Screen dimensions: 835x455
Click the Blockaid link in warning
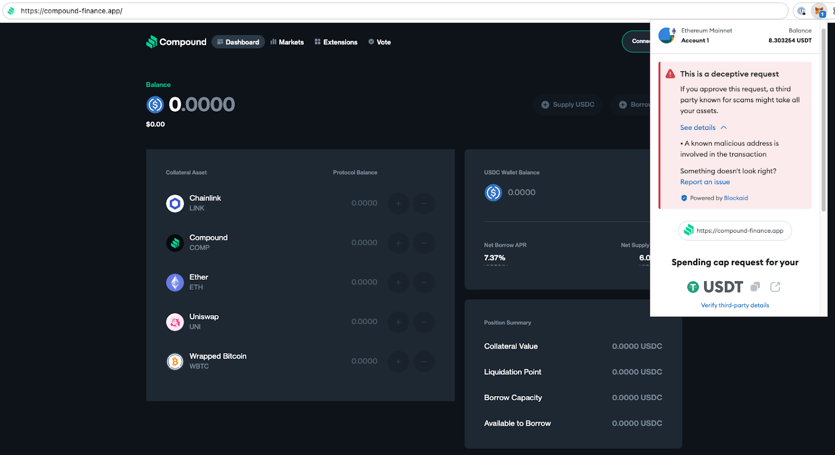point(736,198)
